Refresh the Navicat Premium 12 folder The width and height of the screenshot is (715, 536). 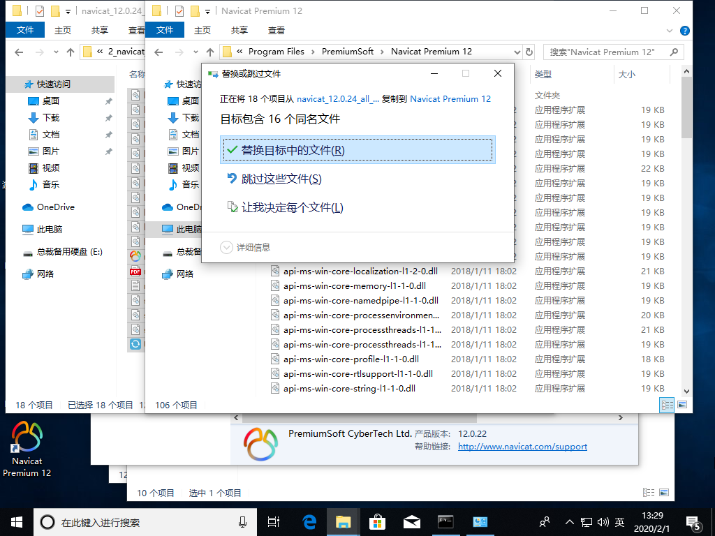529,52
